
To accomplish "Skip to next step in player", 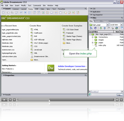I will [x=14, y=100].
